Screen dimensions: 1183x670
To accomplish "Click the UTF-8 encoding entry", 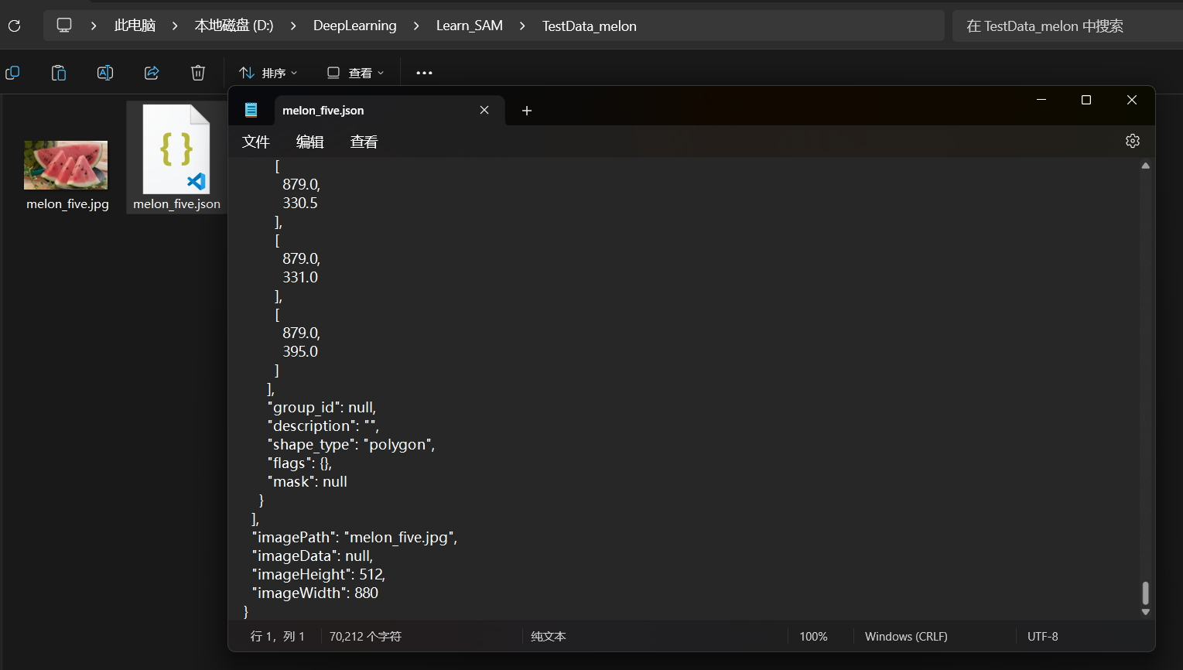I will pos(1042,637).
